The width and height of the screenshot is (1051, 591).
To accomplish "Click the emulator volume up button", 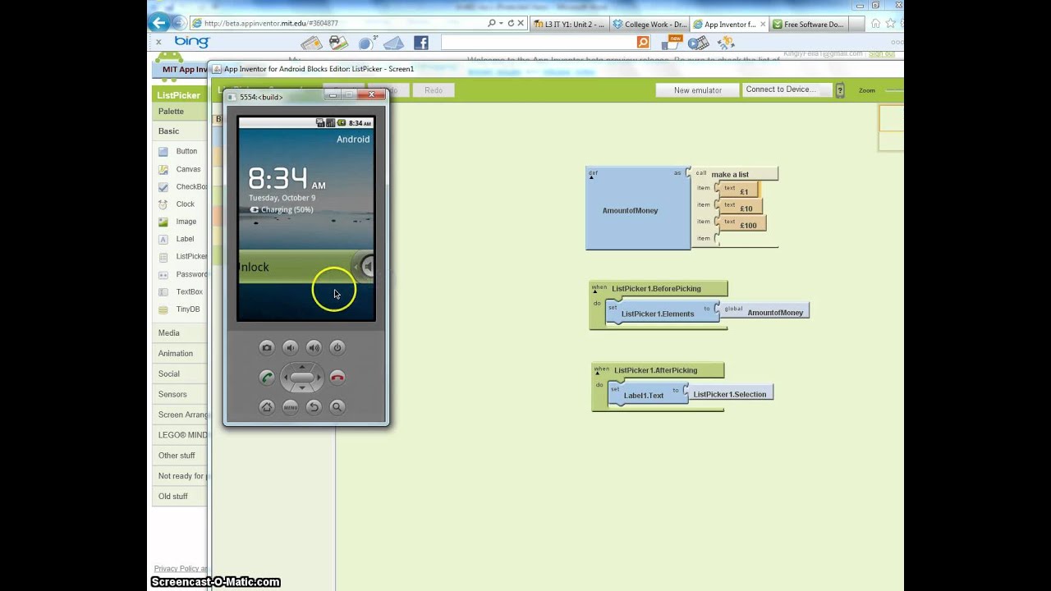I will point(314,348).
